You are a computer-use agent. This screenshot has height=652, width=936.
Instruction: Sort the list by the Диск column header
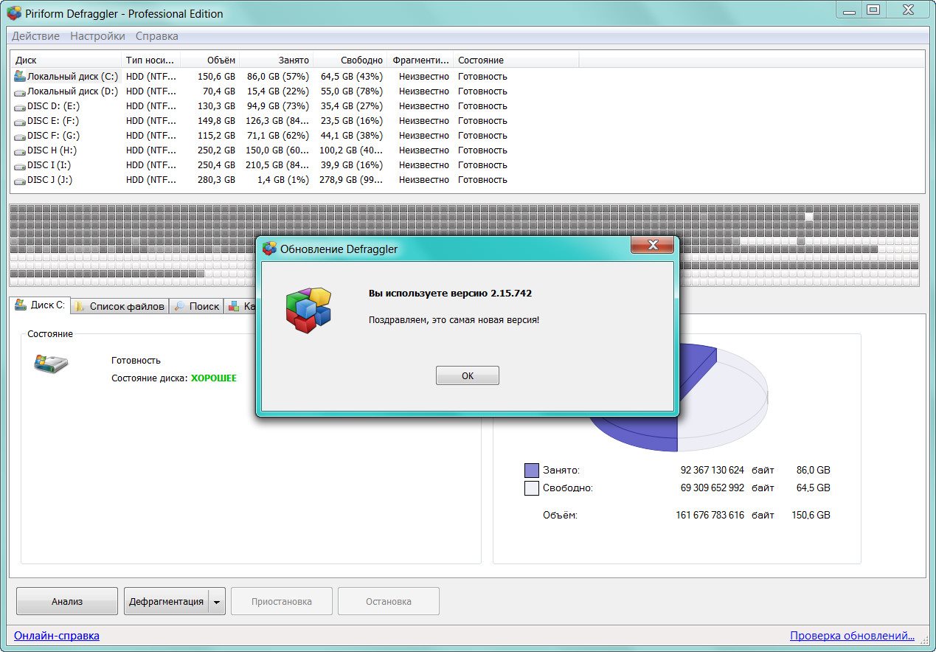(x=66, y=60)
